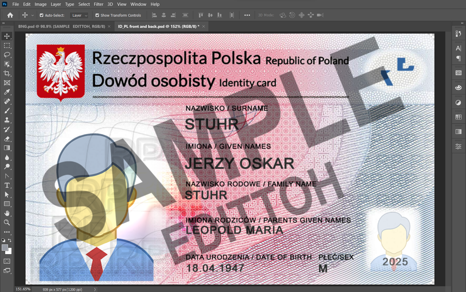Open the Edit Toolbar ellipsis
The height and width of the screenshot is (292, 466).
pos(7,232)
